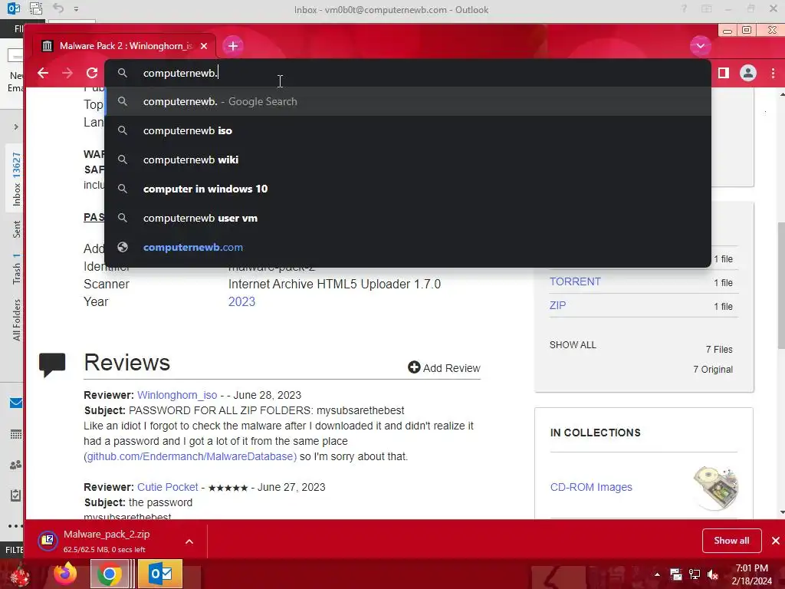785x589 pixels.
Task: Select 'computernewb user vm' suggestion
Action: [x=408, y=218]
